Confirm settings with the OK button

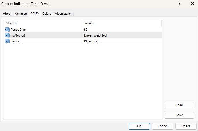pos(139,126)
